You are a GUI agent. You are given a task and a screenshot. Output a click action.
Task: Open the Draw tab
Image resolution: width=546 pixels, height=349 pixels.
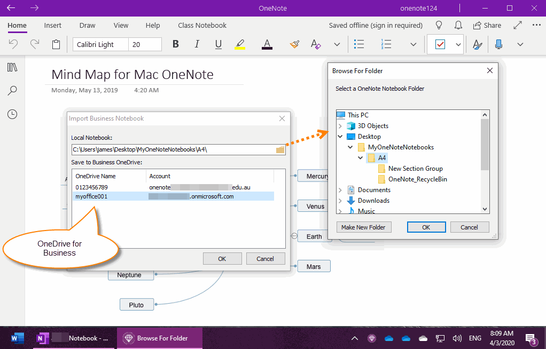point(87,26)
